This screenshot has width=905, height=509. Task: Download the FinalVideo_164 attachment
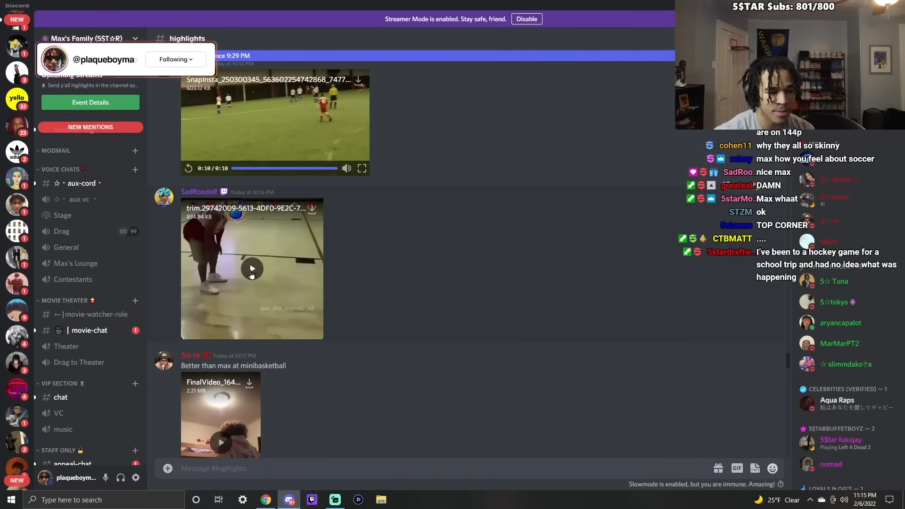pos(249,383)
